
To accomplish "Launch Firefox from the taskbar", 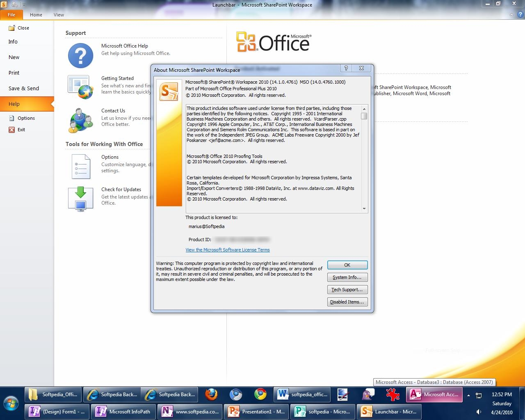I will [211, 395].
